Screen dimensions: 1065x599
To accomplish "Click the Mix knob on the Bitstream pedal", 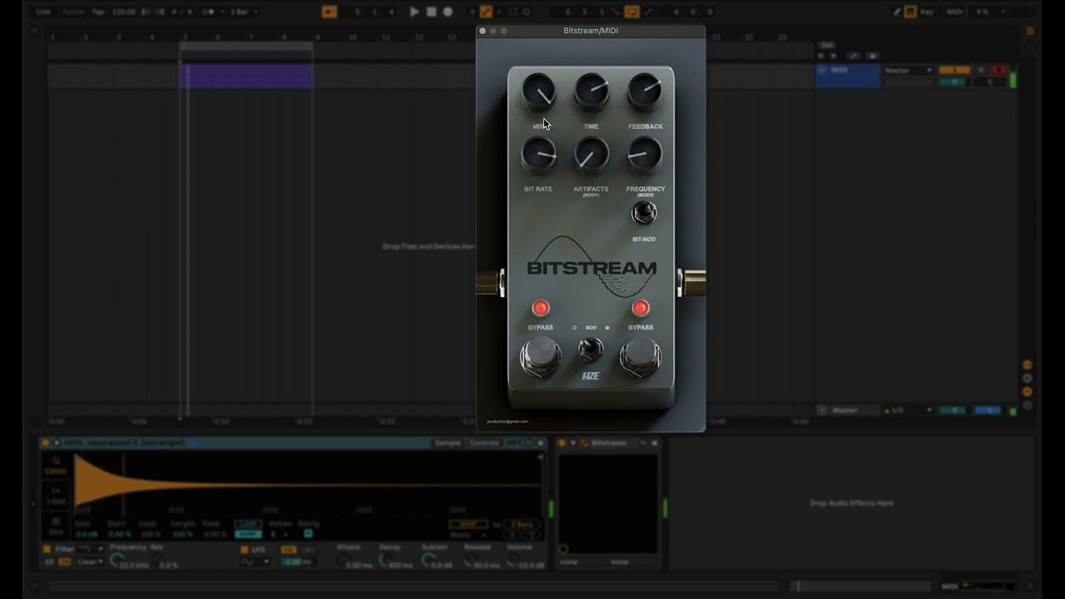I will coord(538,92).
